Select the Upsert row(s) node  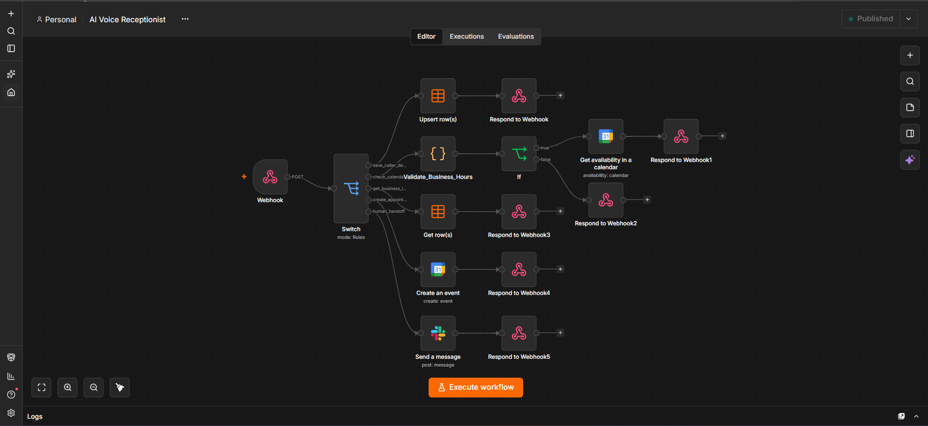438,96
